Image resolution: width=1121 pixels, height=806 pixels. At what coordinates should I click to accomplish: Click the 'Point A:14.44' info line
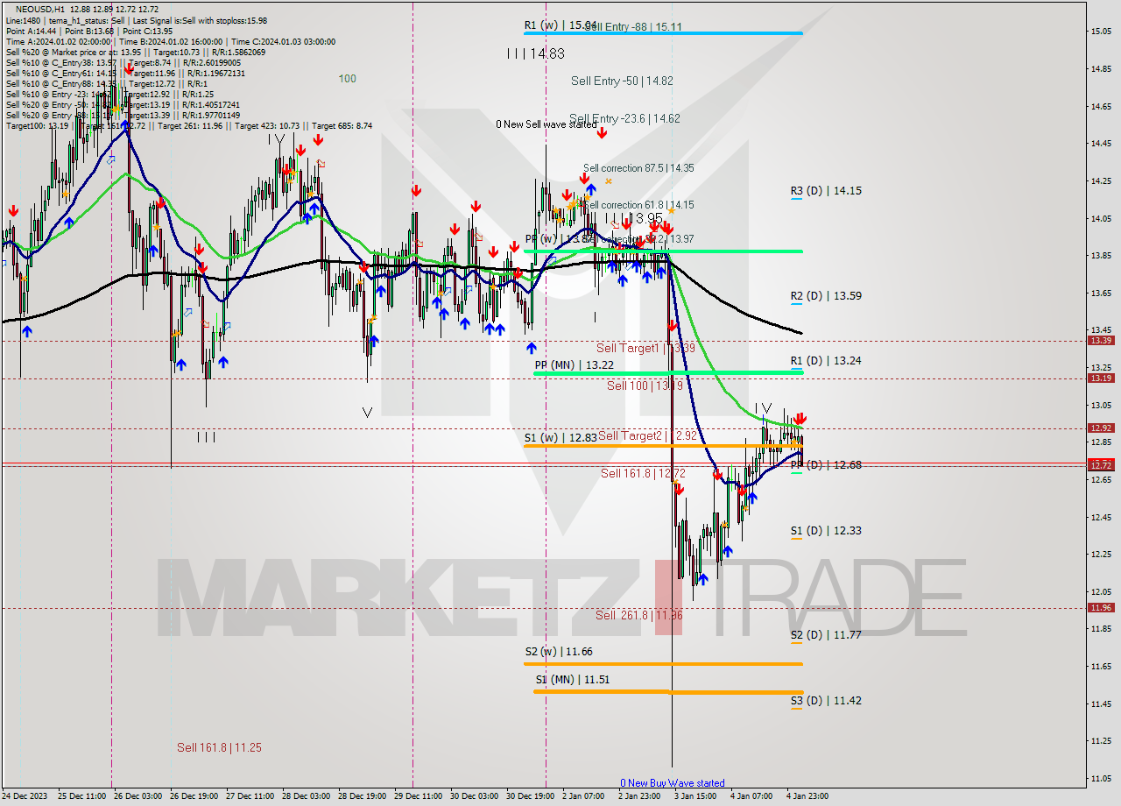(x=31, y=31)
